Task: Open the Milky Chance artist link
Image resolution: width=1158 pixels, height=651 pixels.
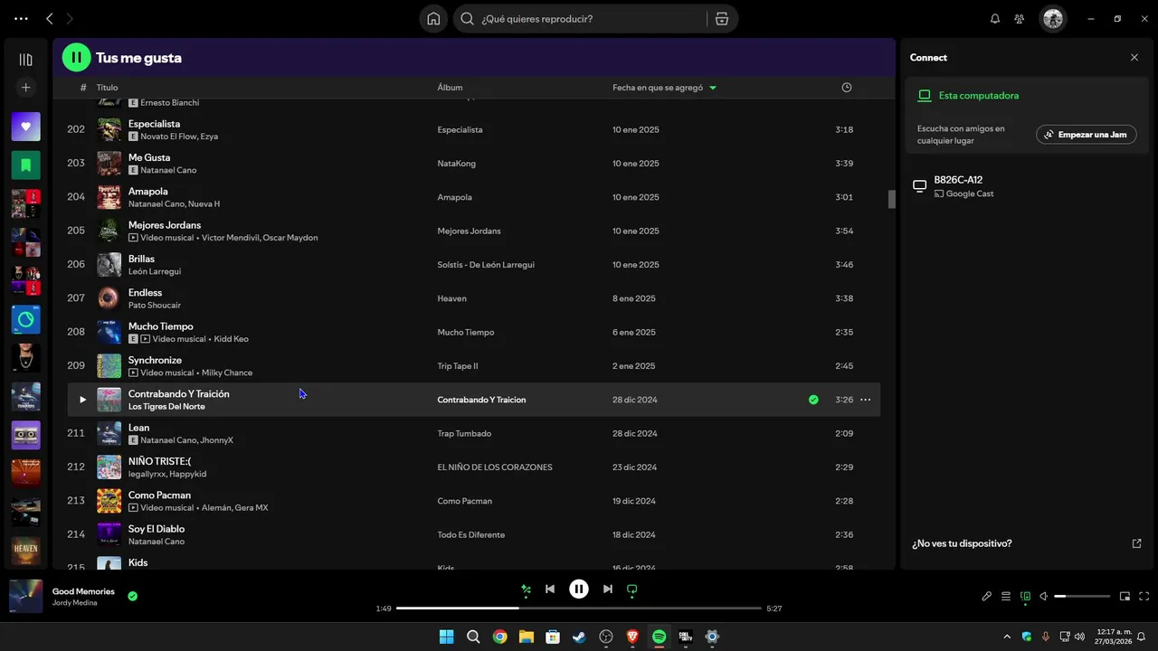Action: pos(227,373)
